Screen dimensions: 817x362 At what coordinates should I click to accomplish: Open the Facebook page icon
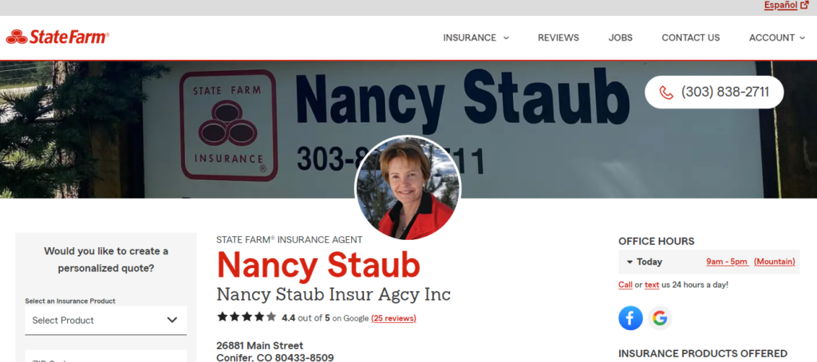coord(630,317)
